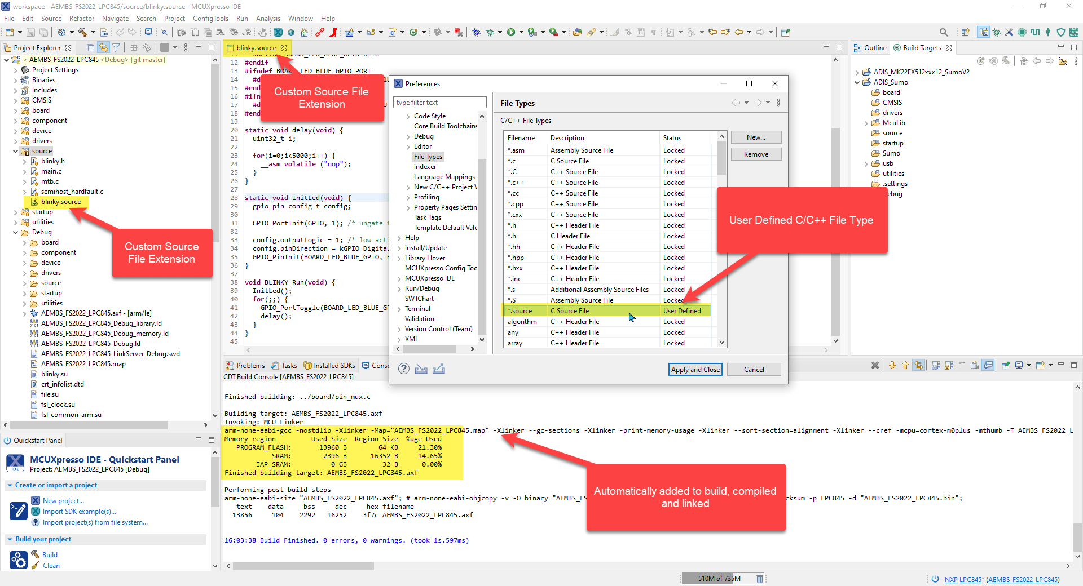Build the project using the hammer toolbar icon

pyautogui.click(x=83, y=32)
